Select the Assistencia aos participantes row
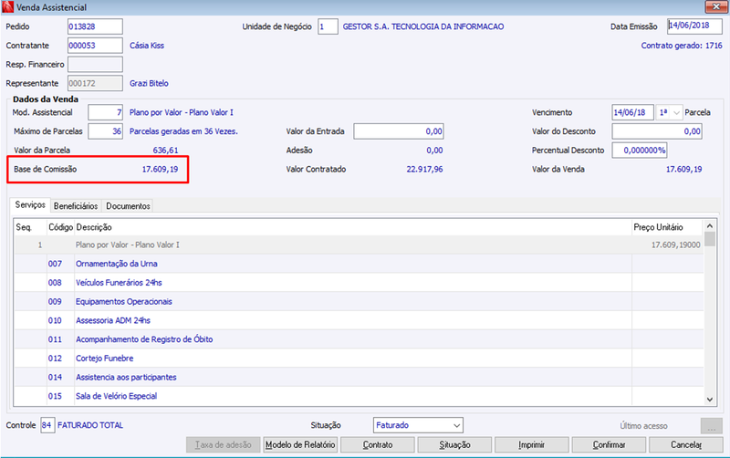 pyautogui.click(x=359, y=378)
